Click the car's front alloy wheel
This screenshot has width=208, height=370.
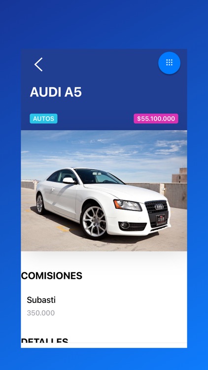(x=94, y=221)
